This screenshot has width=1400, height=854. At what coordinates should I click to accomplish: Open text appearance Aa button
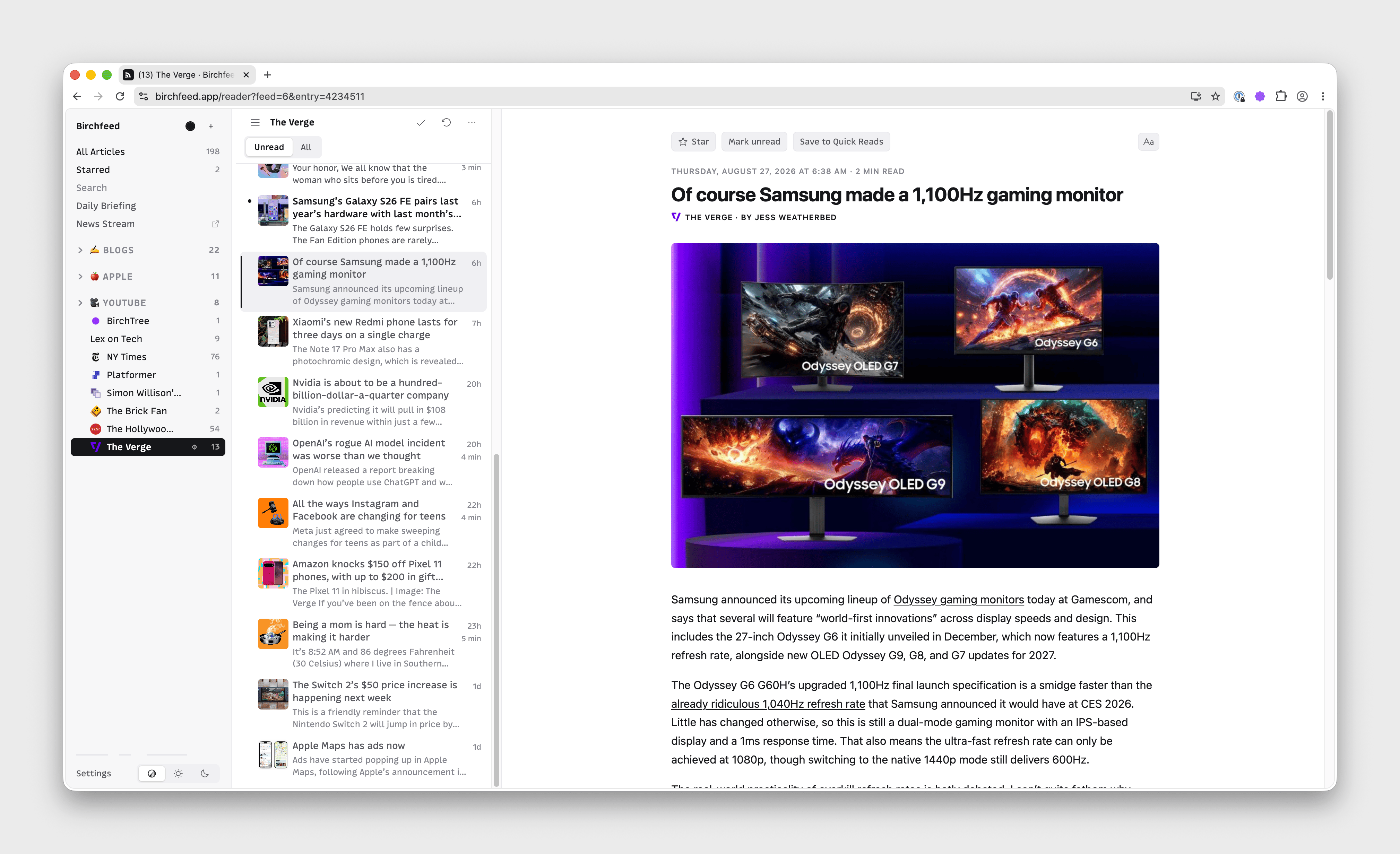tap(1148, 142)
